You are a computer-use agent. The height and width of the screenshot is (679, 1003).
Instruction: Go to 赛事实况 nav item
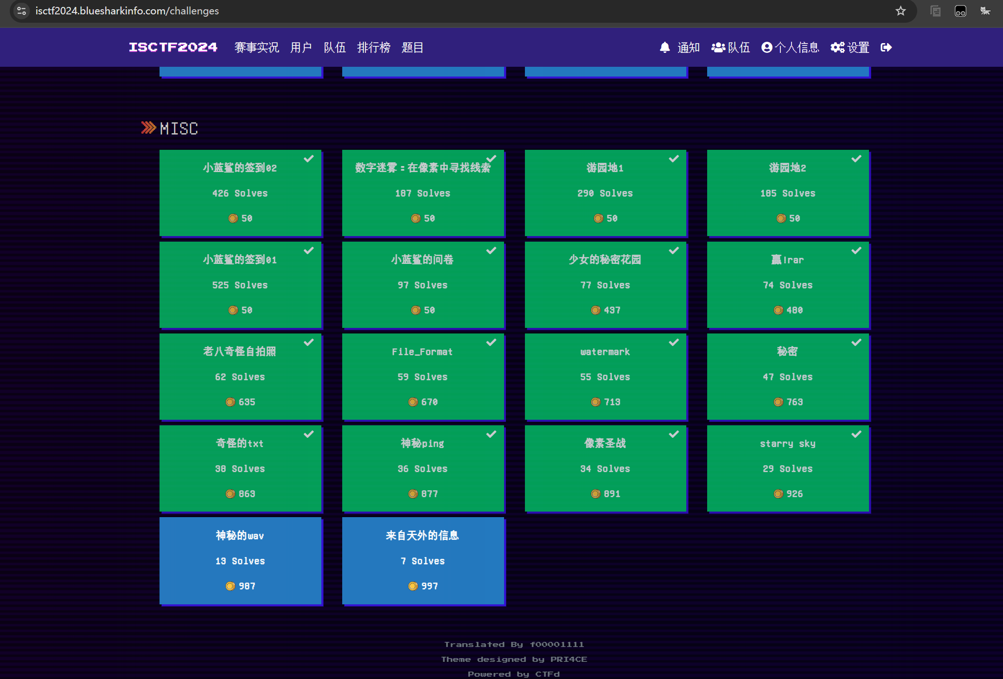coord(256,47)
